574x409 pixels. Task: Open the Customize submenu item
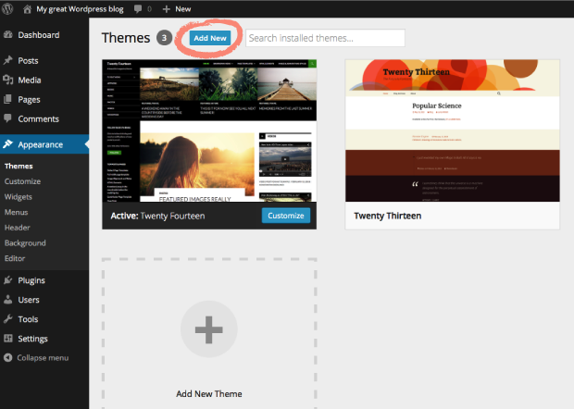(22, 181)
